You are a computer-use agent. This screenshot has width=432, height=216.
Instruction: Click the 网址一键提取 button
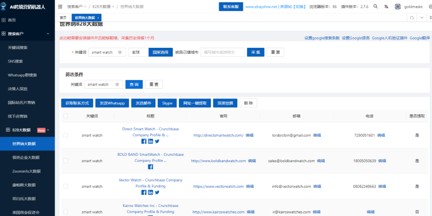[x=195, y=103]
